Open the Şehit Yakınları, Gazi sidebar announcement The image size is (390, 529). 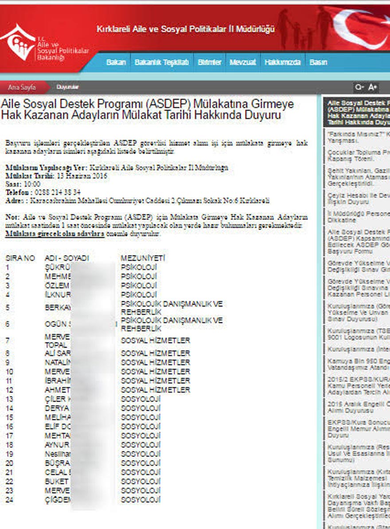pos(357,177)
